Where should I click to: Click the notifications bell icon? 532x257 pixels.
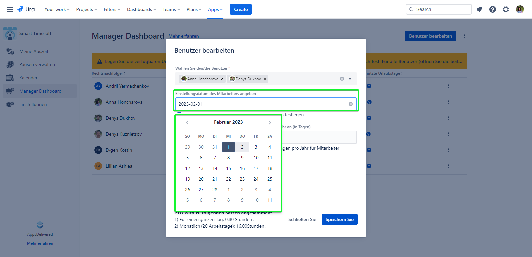[x=479, y=9]
